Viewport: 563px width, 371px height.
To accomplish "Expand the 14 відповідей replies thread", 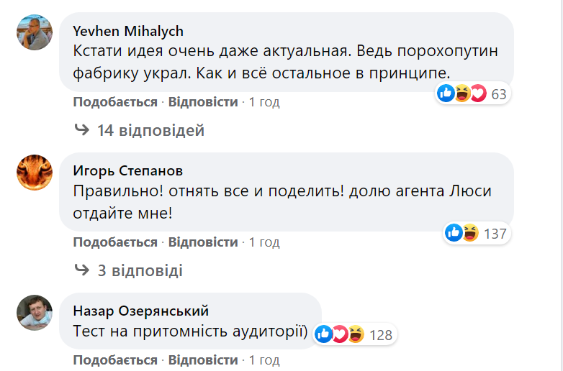I will 150,131.
